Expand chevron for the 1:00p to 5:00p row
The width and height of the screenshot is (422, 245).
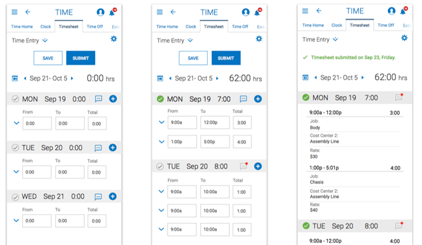click(161, 142)
